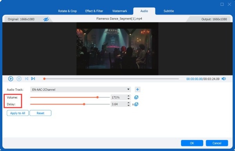Screen dimensions: 235x151
Task: Increase volume with the up stepper arrow
Action: pyautogui.click(x=128, y=96)
